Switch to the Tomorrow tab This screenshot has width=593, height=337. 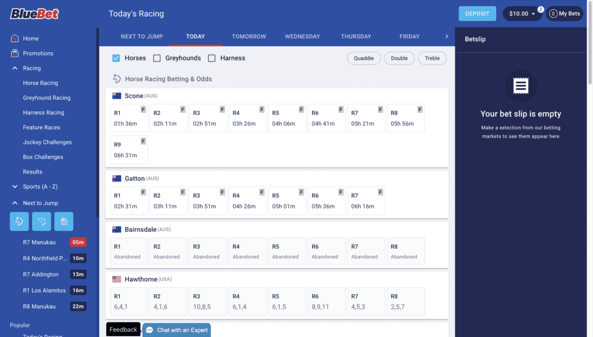coord(249,37)
